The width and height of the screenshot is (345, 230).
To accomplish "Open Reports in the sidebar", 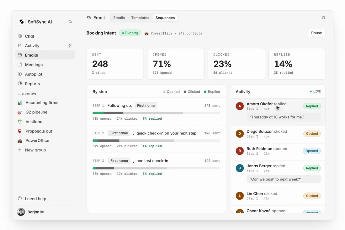I will click(x=45, y=84).
